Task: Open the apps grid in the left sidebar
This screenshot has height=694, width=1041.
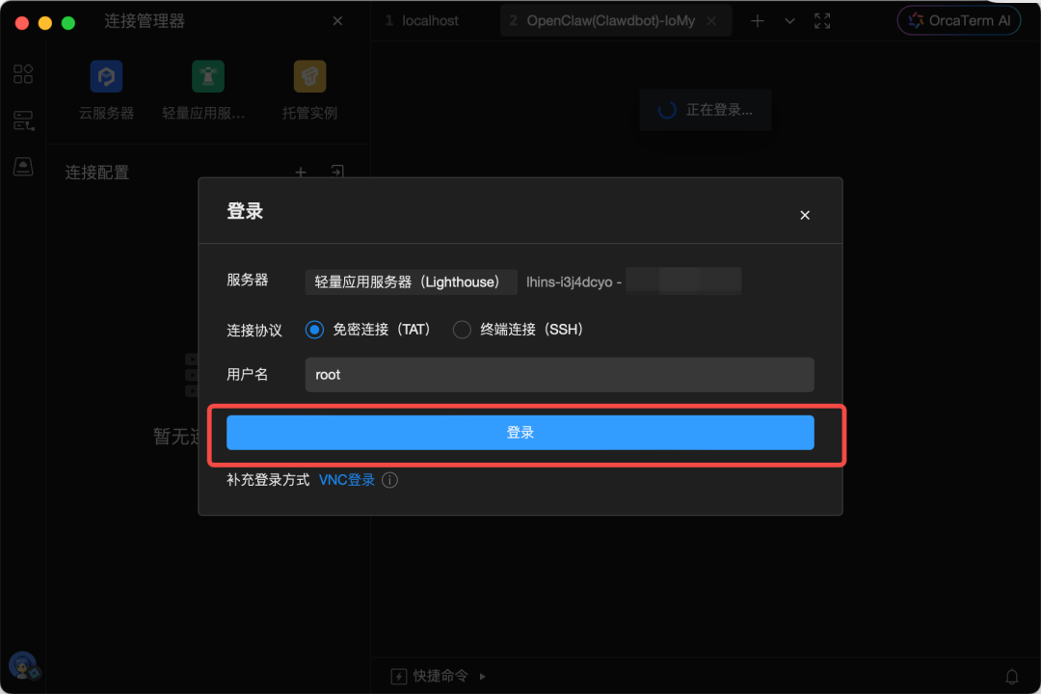Action: tap(23, 73)
